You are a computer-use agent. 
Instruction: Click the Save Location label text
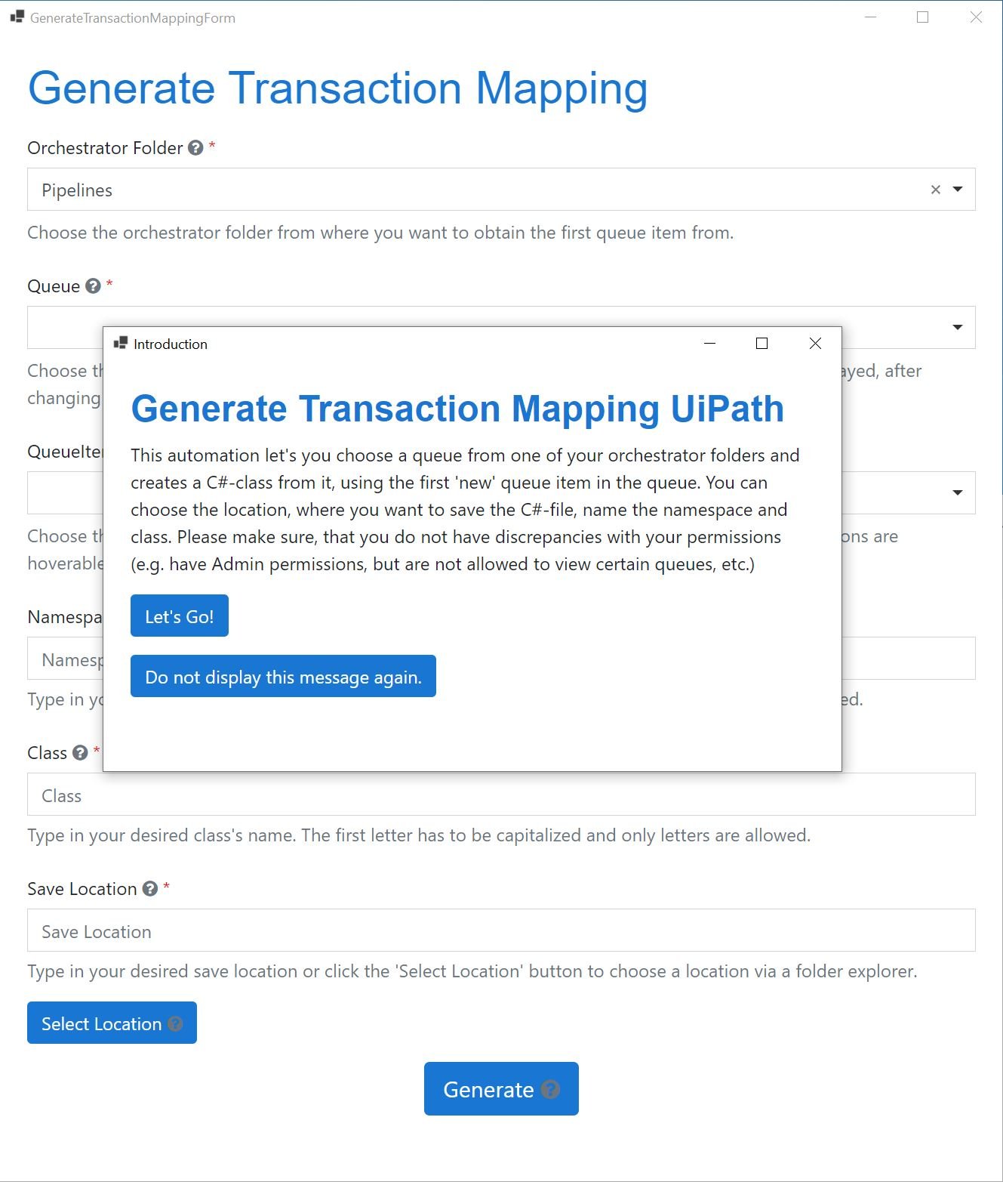point(82,889)
